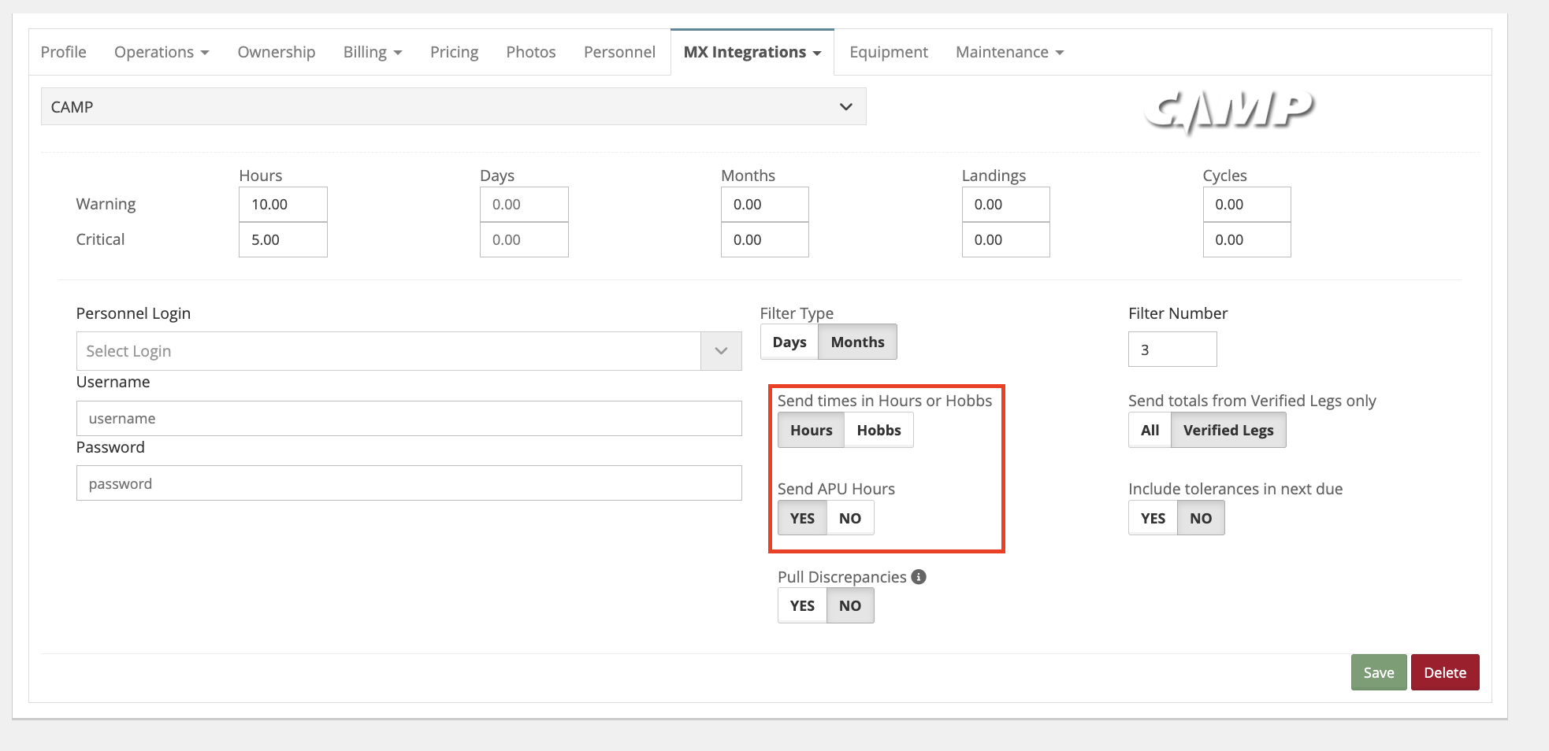Select All for send totals option
The image size is (1549, 751).
coord(1150,431)
